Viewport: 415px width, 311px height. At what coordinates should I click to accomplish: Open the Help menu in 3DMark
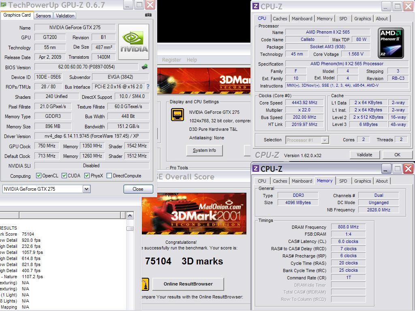click(192, 60)
